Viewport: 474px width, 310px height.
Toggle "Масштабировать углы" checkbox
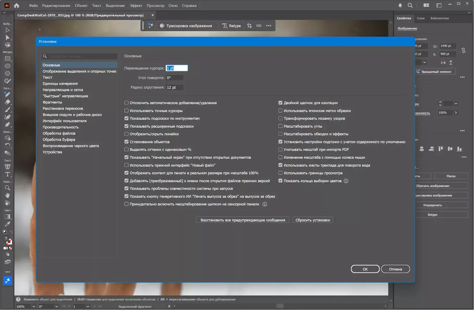tap(280, 126)
